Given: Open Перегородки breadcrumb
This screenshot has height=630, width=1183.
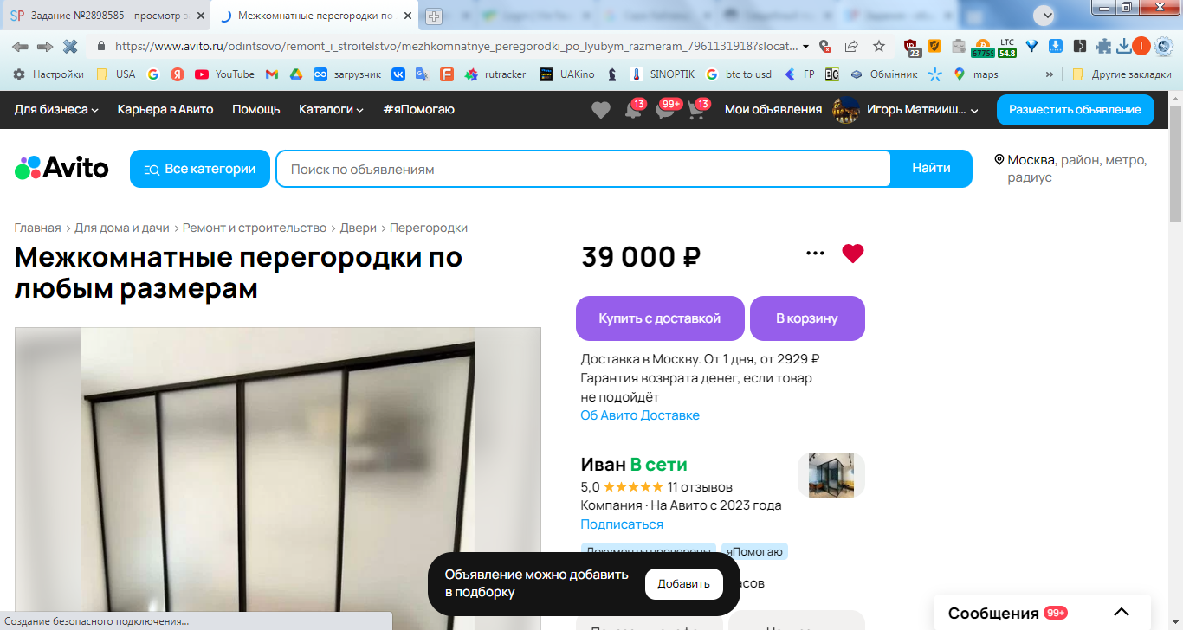Looking at the screenshot, I should (x=429, y=228).
